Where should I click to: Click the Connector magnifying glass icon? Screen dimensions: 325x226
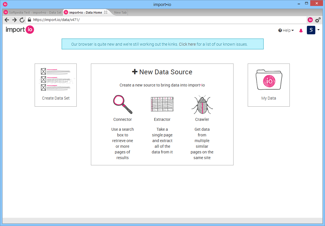coord(123,105)
